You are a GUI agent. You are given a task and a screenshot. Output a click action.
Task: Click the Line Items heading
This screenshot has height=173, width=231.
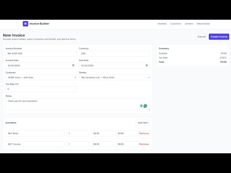(11, 123)
